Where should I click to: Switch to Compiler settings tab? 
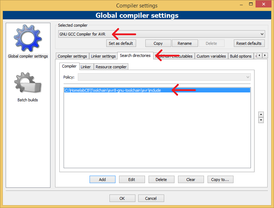[x=72, y=56]
